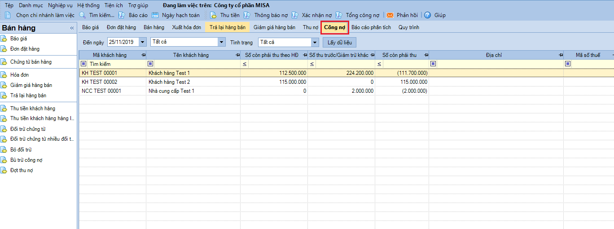Click the Lấy dữ liệu button
This screenshot has height=229, width=614.
(339, 43)
